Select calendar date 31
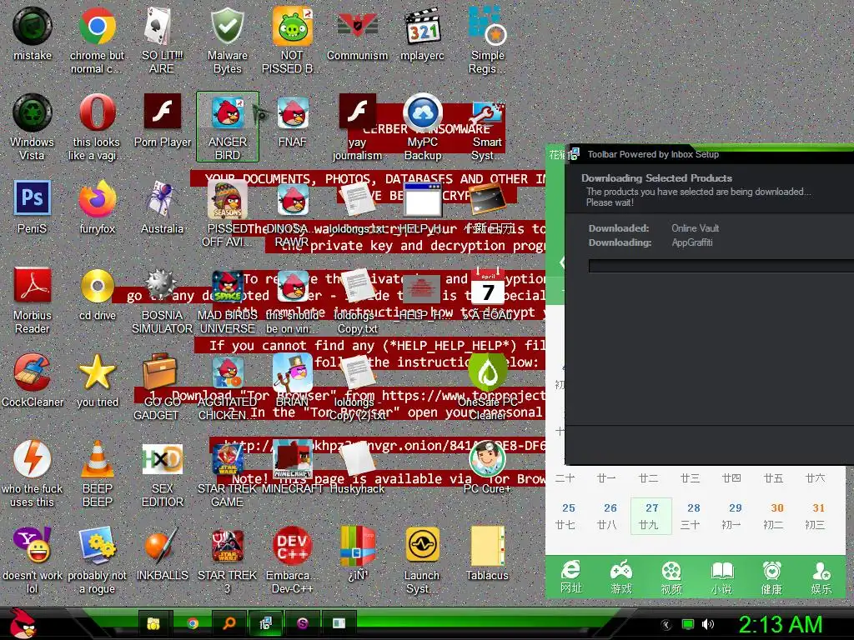Screen dimensions: 854x640 tap(818, 516)
